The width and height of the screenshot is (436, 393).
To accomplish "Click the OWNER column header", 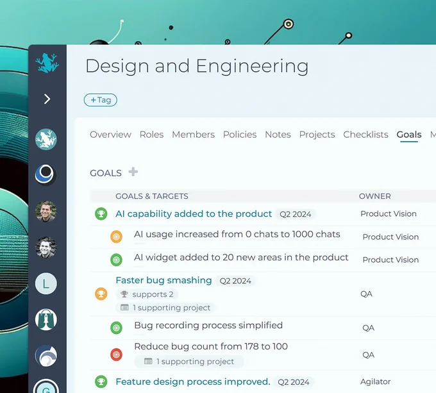I will 375,196.
